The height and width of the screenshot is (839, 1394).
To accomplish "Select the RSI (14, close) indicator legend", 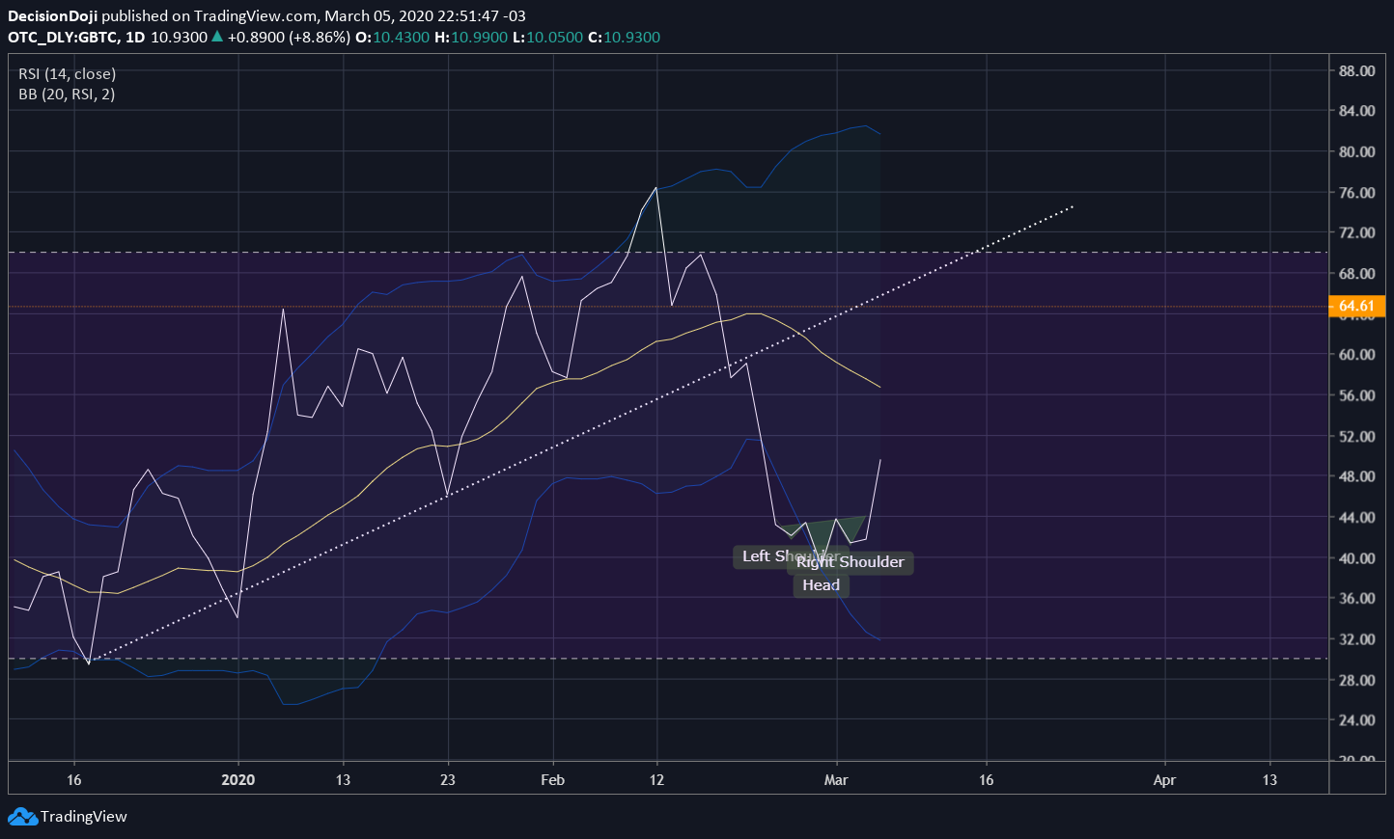I will point(67,74).
